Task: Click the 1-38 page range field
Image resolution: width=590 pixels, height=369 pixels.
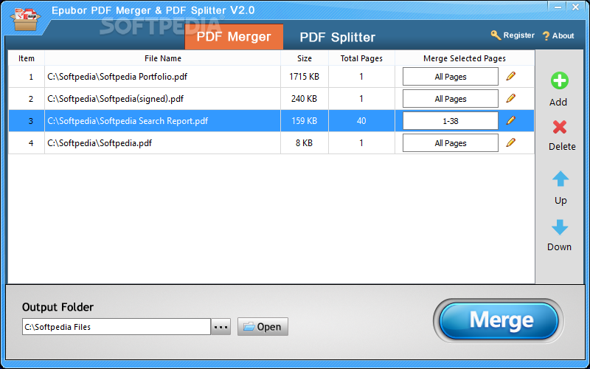Action: pos(451,121)
